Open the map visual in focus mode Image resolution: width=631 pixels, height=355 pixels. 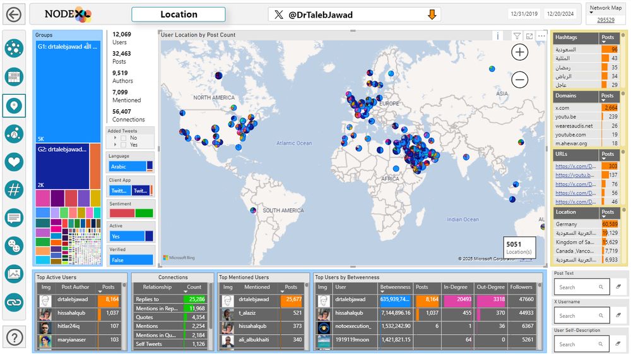[x=529, y=36]
